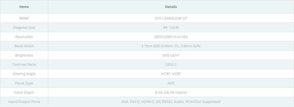Select the Model row label

(24, 18)
